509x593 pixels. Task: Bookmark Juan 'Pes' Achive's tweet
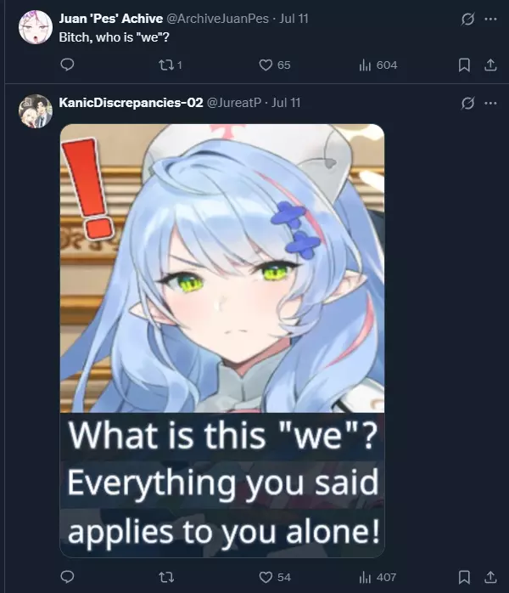pos(464,65)
